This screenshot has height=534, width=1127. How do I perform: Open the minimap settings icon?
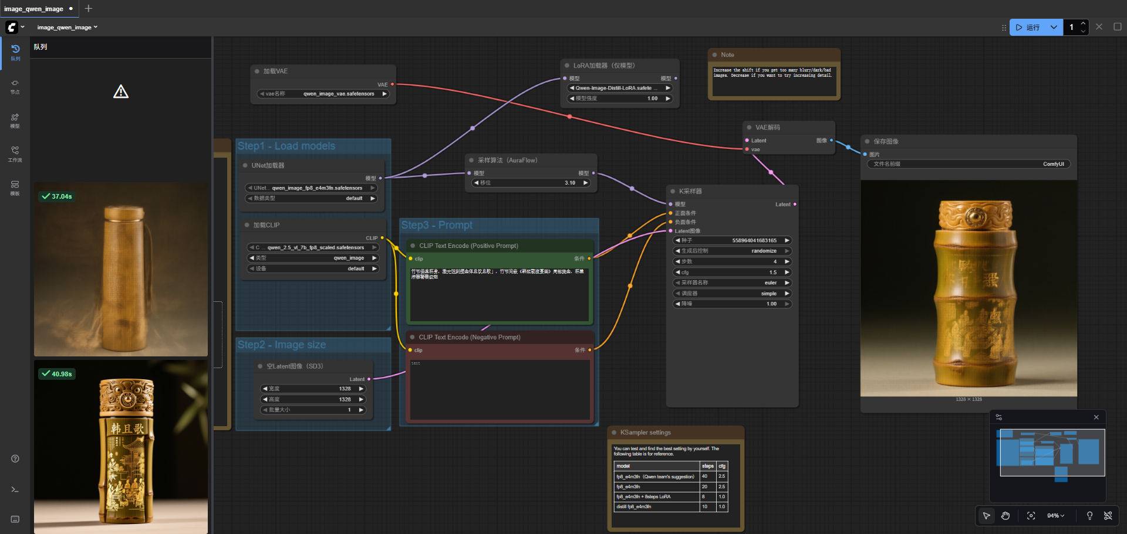pos(999,417)
